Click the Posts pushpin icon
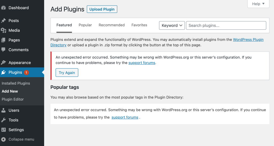This screenshot has height=146, width=274. coord(3,21)
